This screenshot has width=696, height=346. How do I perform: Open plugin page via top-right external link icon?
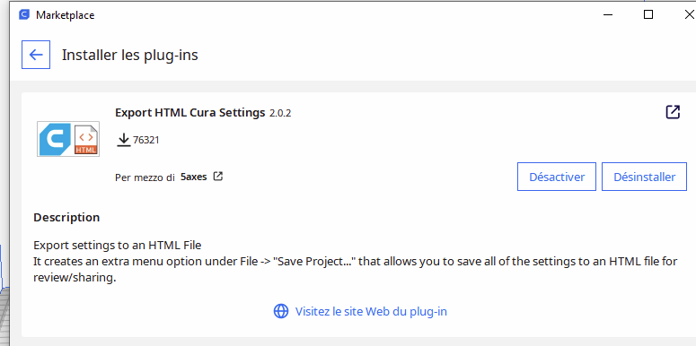coord(673,112)
